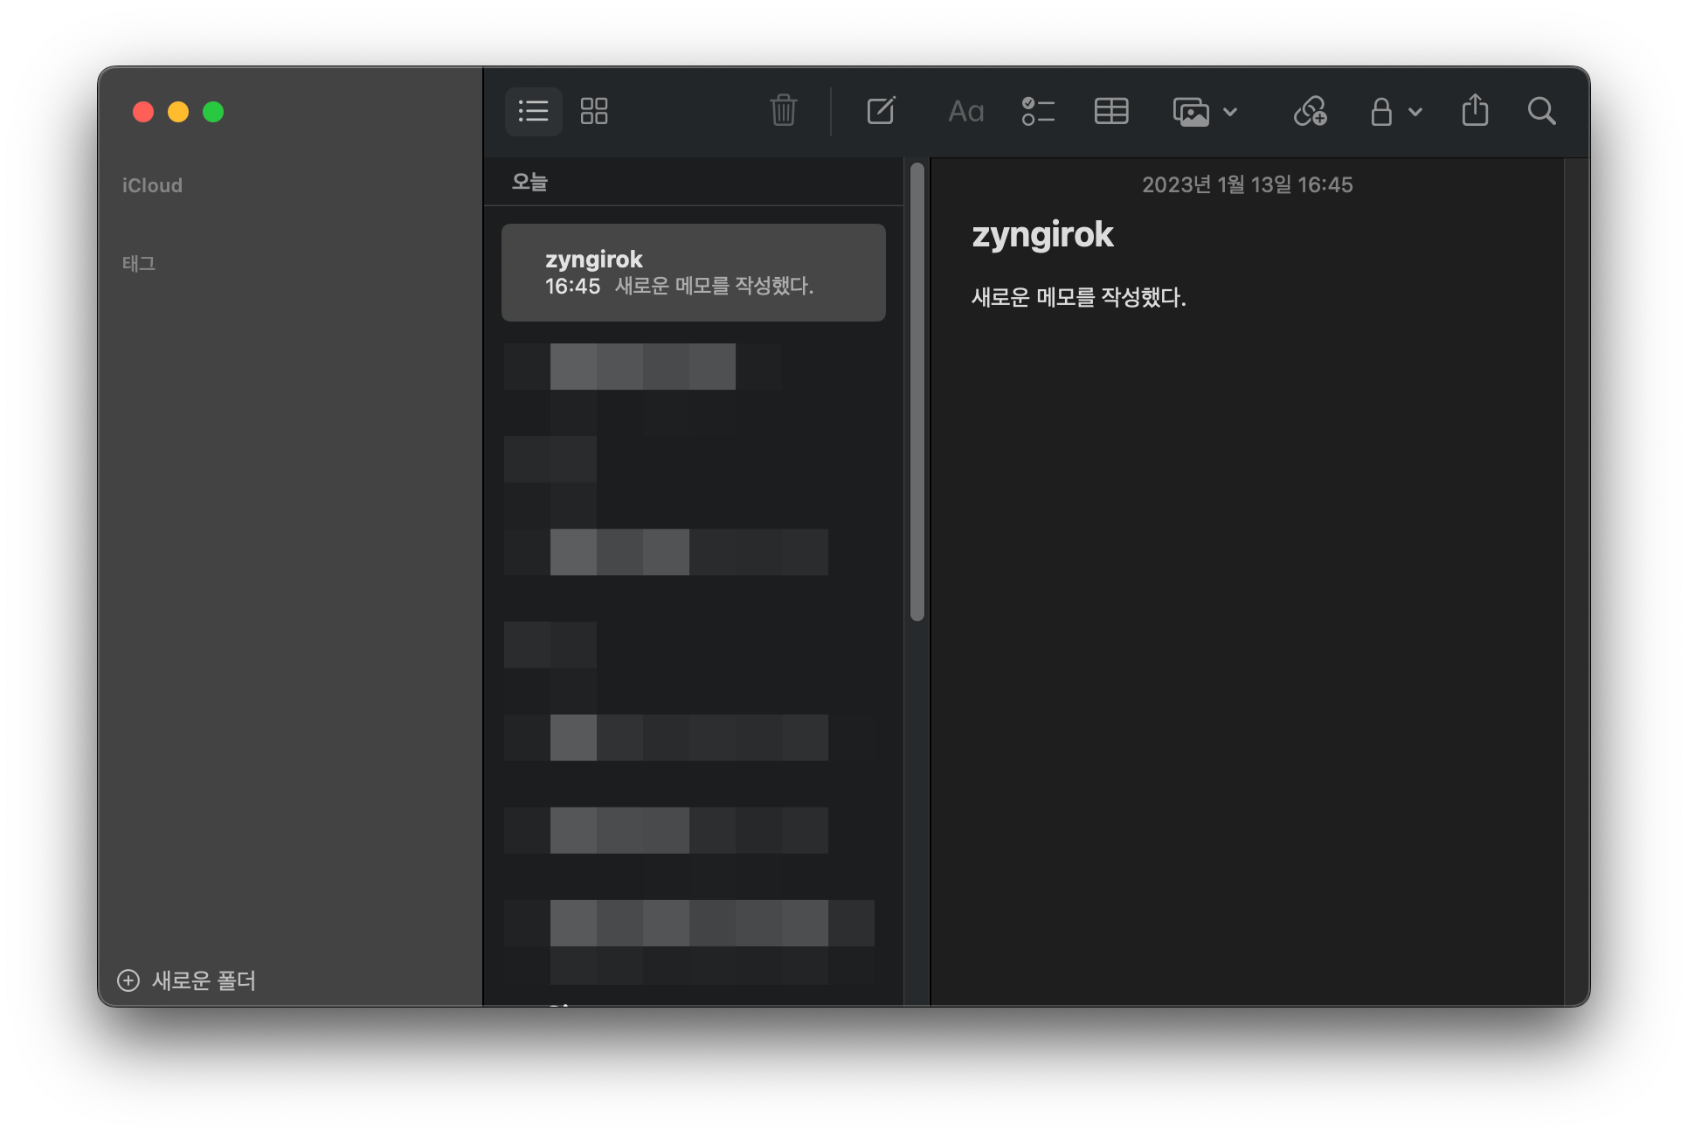Expand the media button dropdown arrow
Image resolution: width=1688 pixels, height=1136 pixels.
[x=1230, y=112]
